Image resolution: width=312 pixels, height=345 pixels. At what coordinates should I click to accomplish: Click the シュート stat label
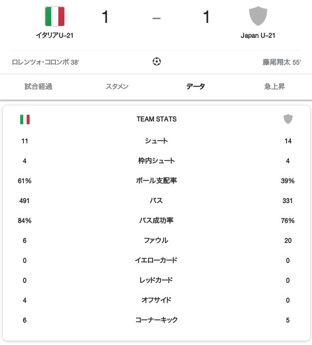pyautogui.click(x=156, y=141)
